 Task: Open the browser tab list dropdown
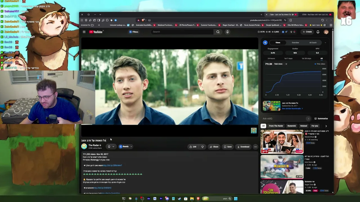[x=100, y=15]
